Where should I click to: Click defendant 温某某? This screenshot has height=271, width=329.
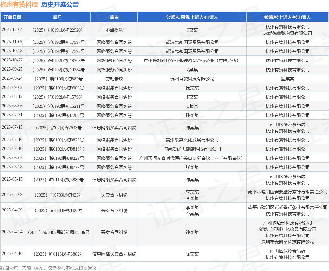pos(287,79)
